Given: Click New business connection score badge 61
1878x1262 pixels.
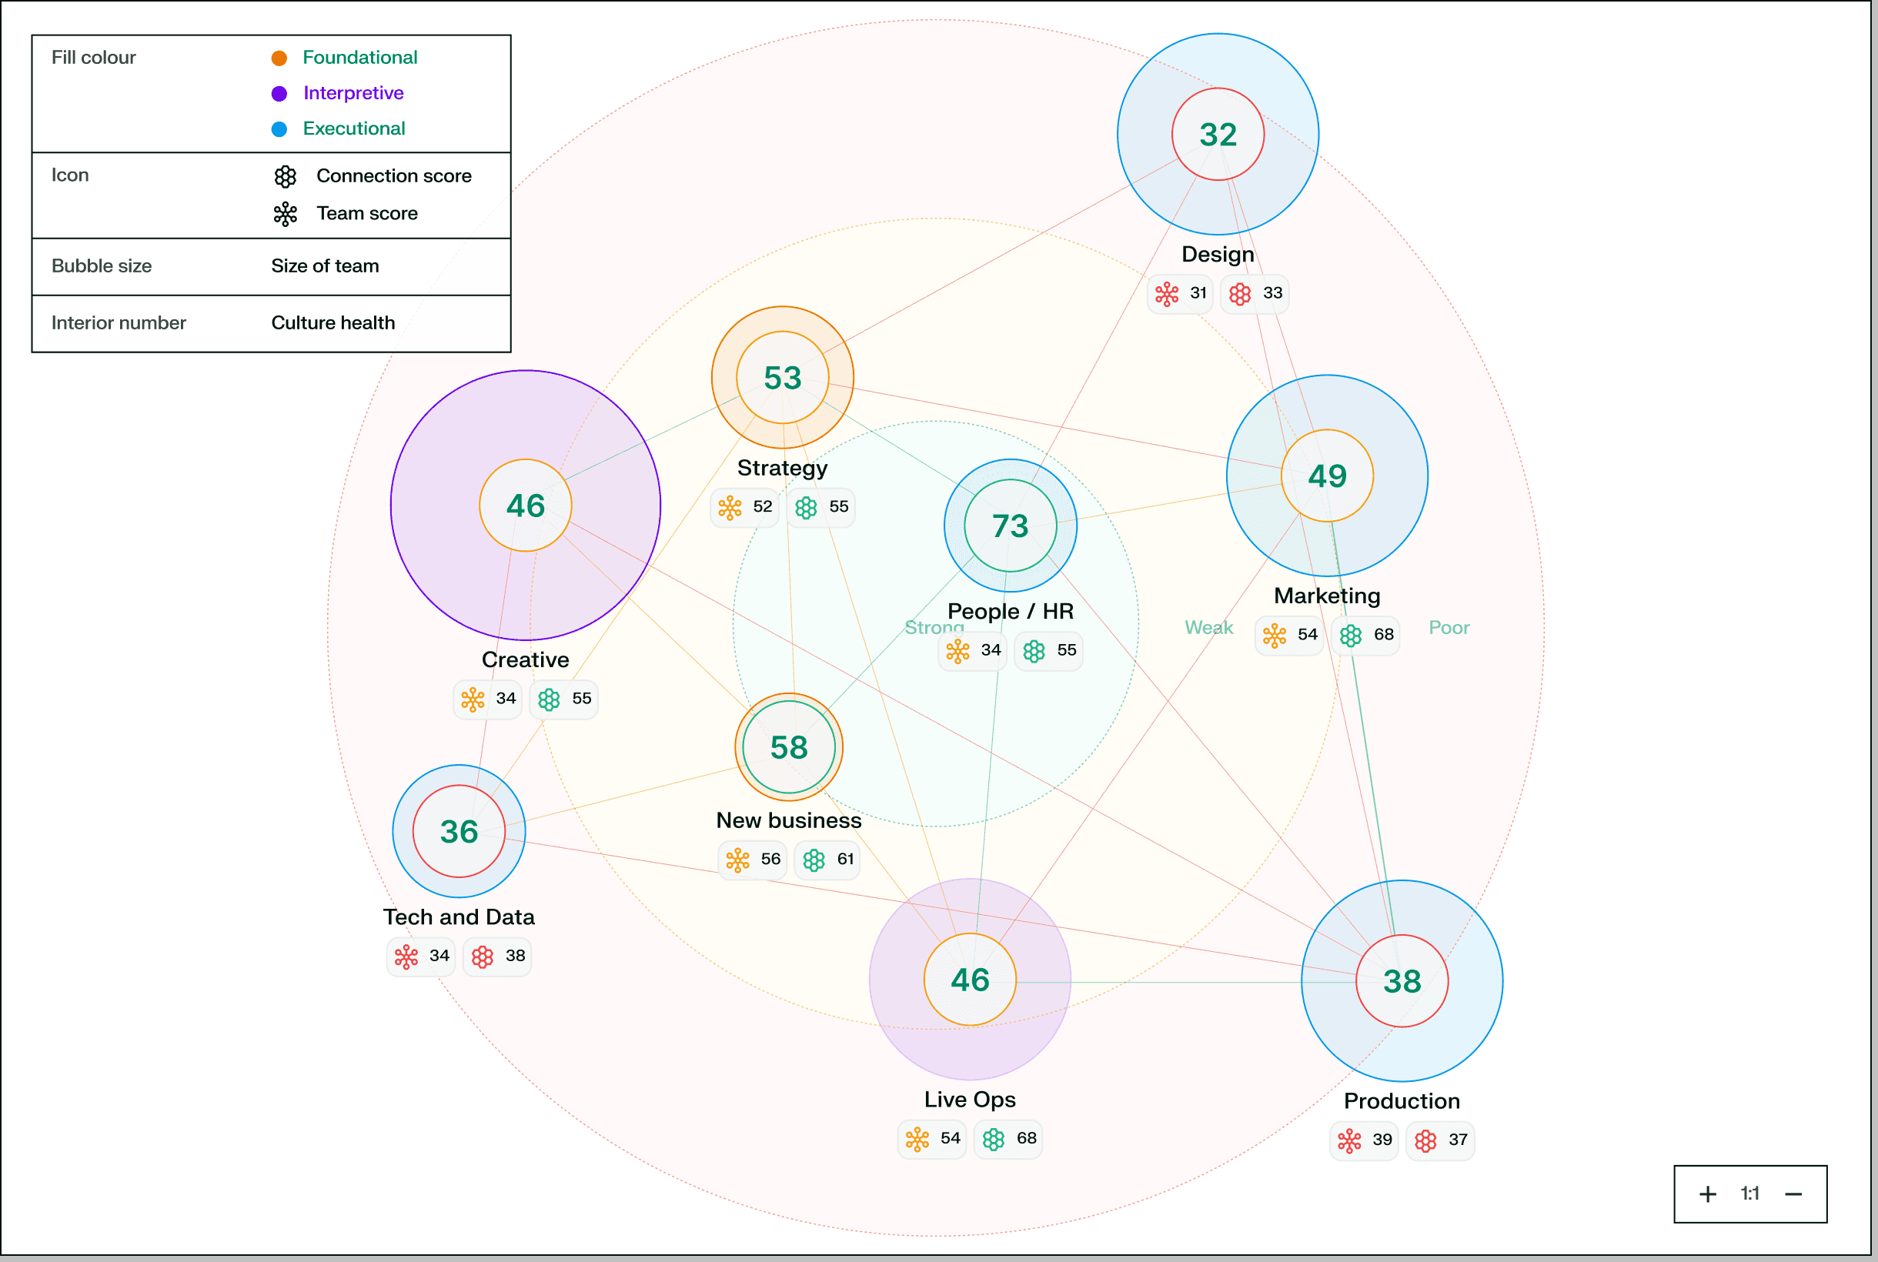Looking at the screenshot, I should point(827,860).
